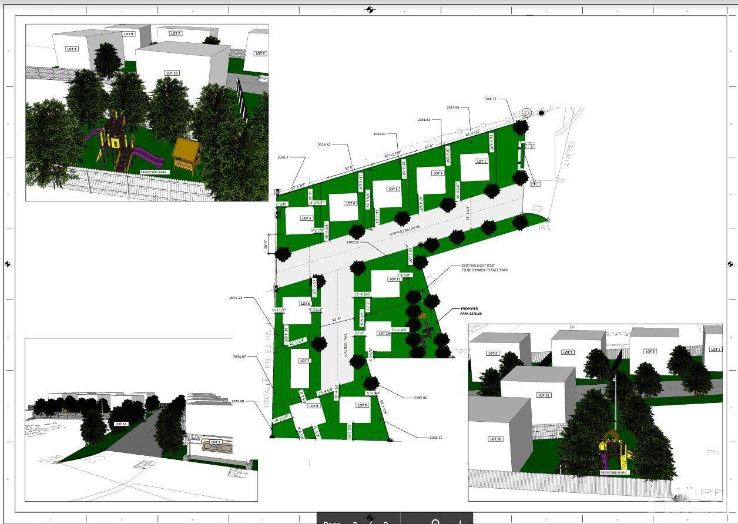Click LOT 6 label in top-left rendering
Viewport: 738px width, 524px height.
(260, 53)
